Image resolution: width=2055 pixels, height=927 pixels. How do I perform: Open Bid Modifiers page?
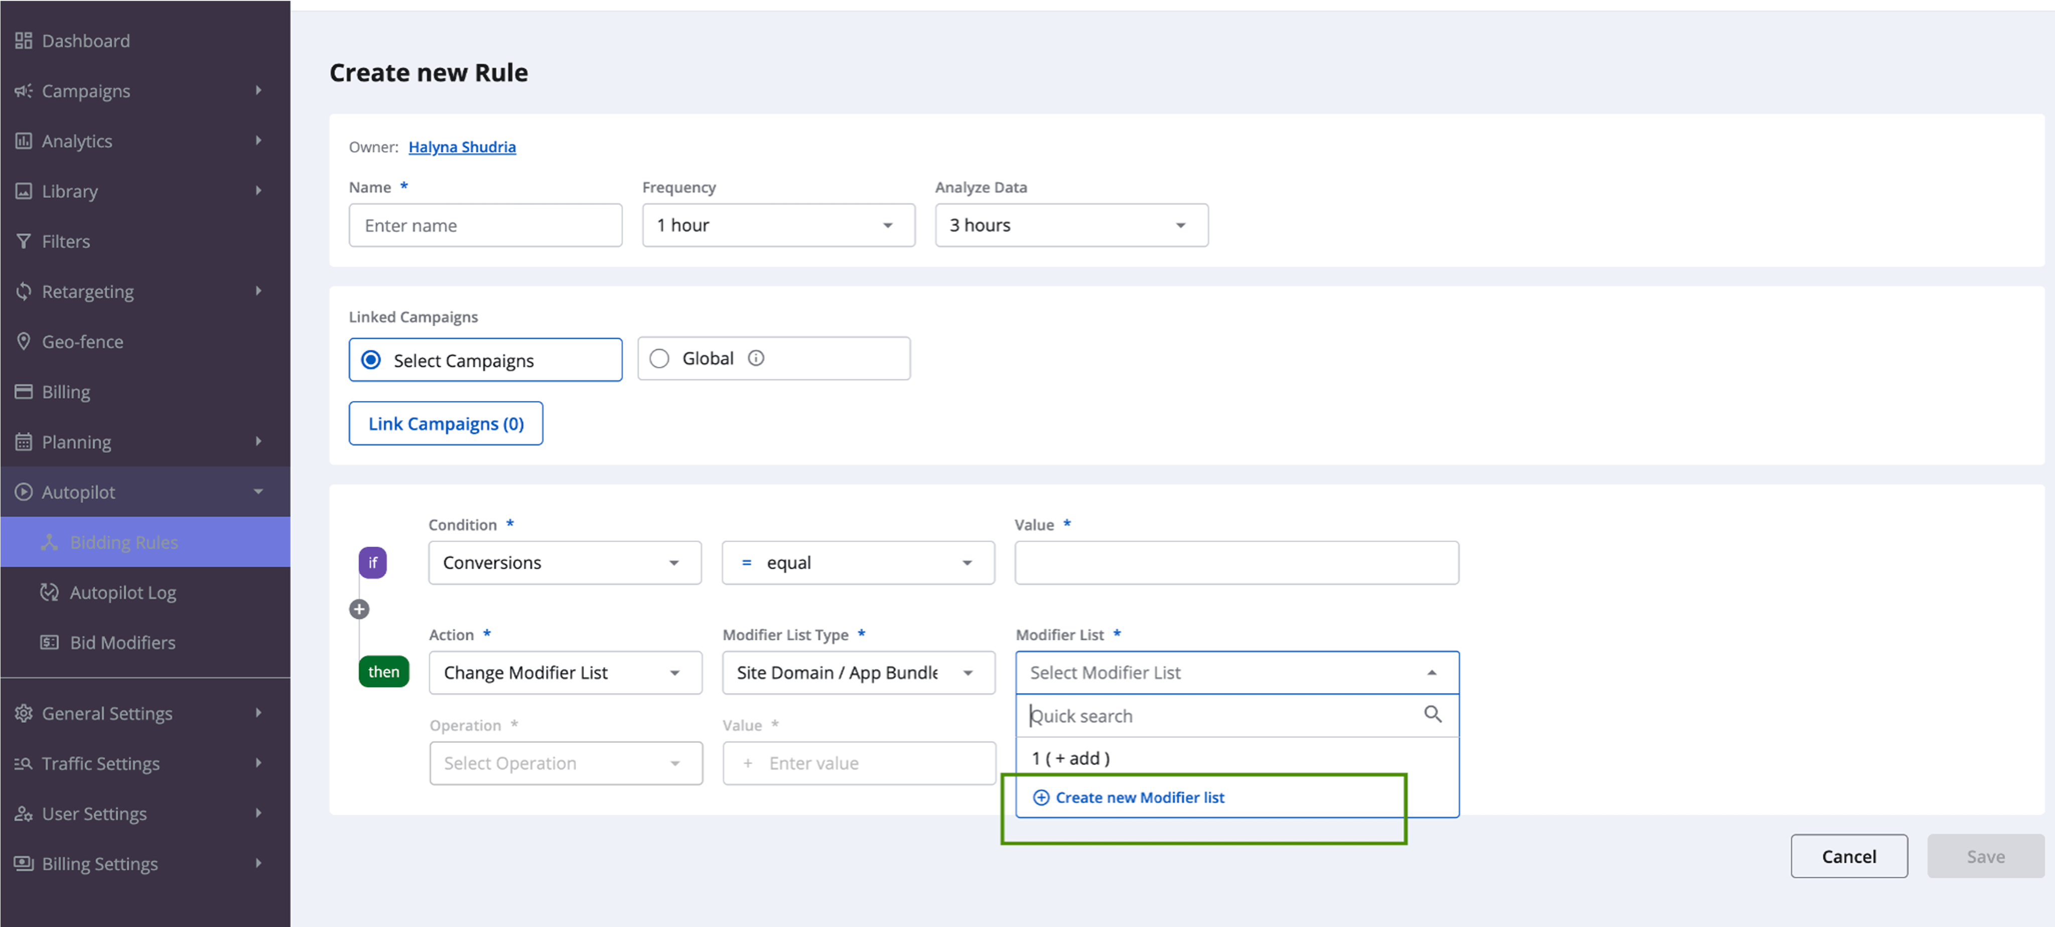click(145, 642)
